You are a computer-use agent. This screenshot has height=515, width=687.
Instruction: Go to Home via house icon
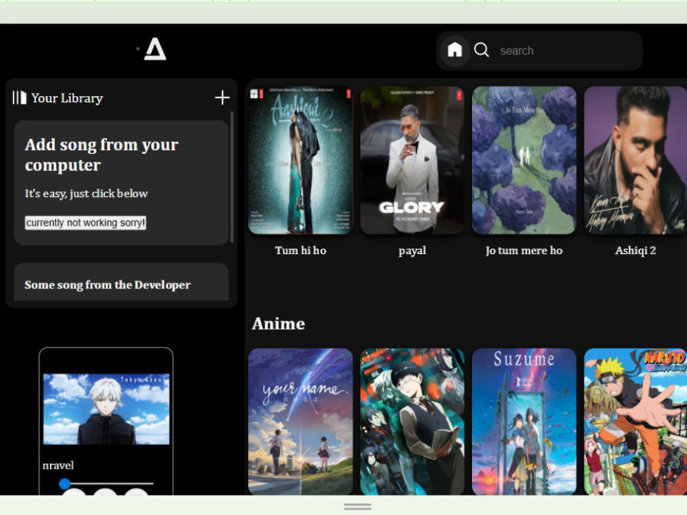click(x=455, y=50)
